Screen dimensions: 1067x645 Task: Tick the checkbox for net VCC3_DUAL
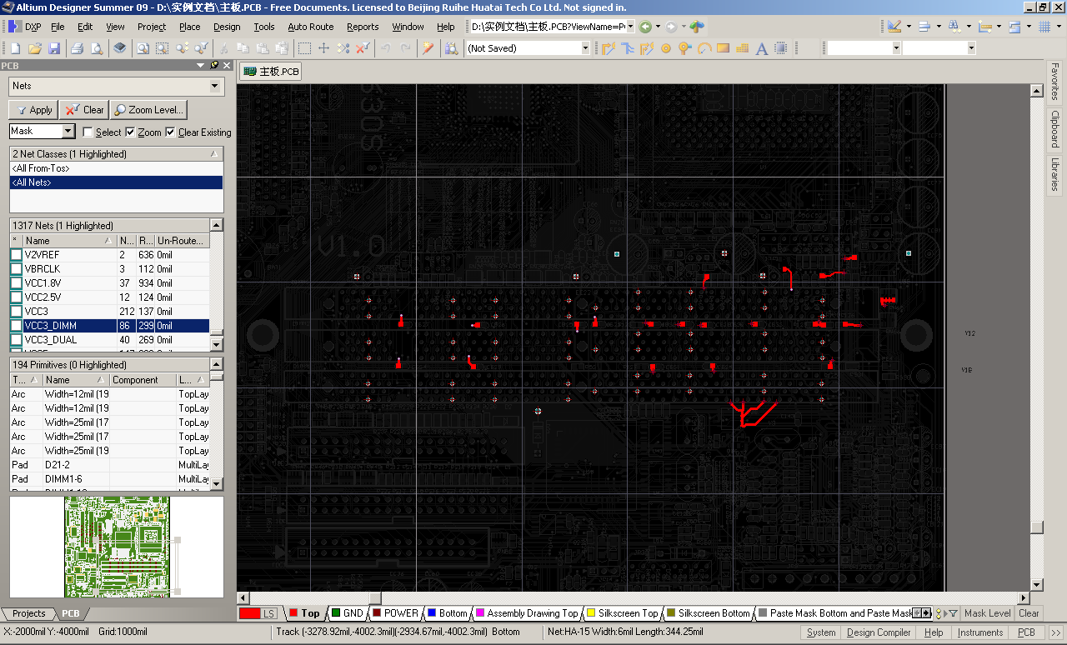tap(16, 340)
